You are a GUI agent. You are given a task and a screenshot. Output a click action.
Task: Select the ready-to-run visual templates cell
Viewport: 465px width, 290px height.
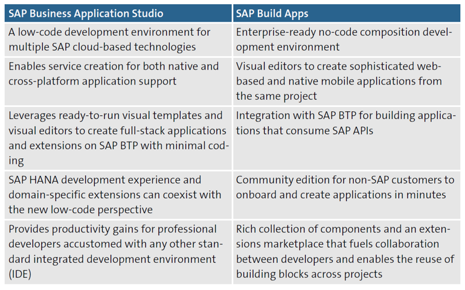point(117,138)
